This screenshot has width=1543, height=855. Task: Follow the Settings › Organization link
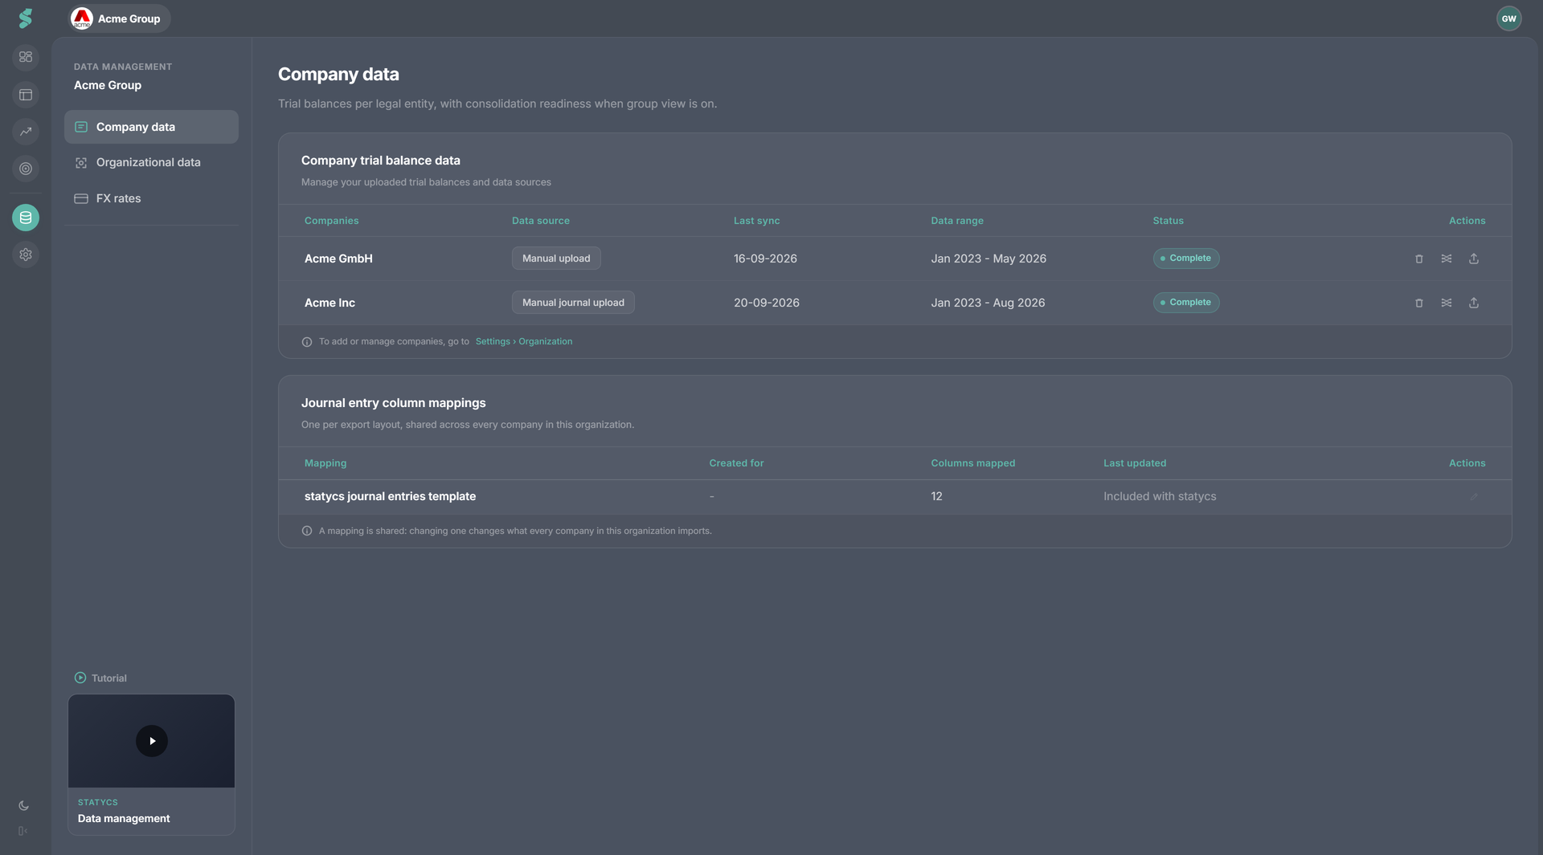524,341
